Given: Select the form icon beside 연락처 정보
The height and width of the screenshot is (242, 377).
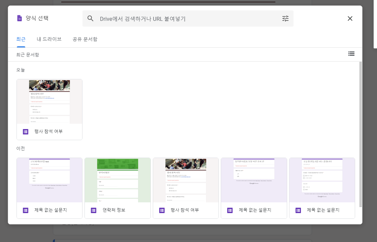Looking at the screenshot, I should pyautogui.click(x=93, y=210).
